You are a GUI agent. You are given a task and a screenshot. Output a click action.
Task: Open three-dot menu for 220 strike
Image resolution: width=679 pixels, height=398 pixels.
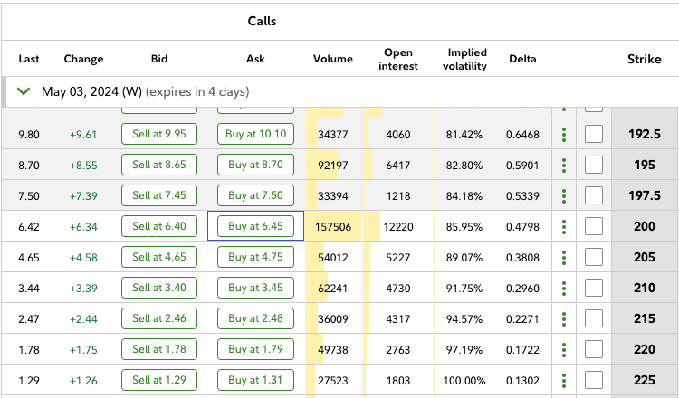pyautogui.click(x=564, y=350)
